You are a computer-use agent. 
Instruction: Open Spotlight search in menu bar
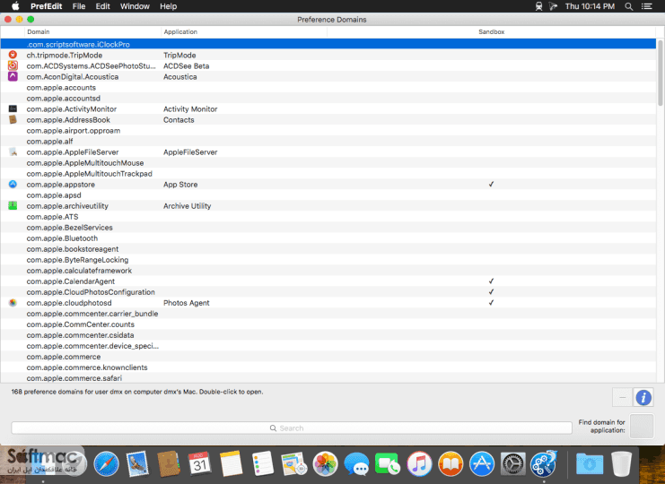point(629,6)
